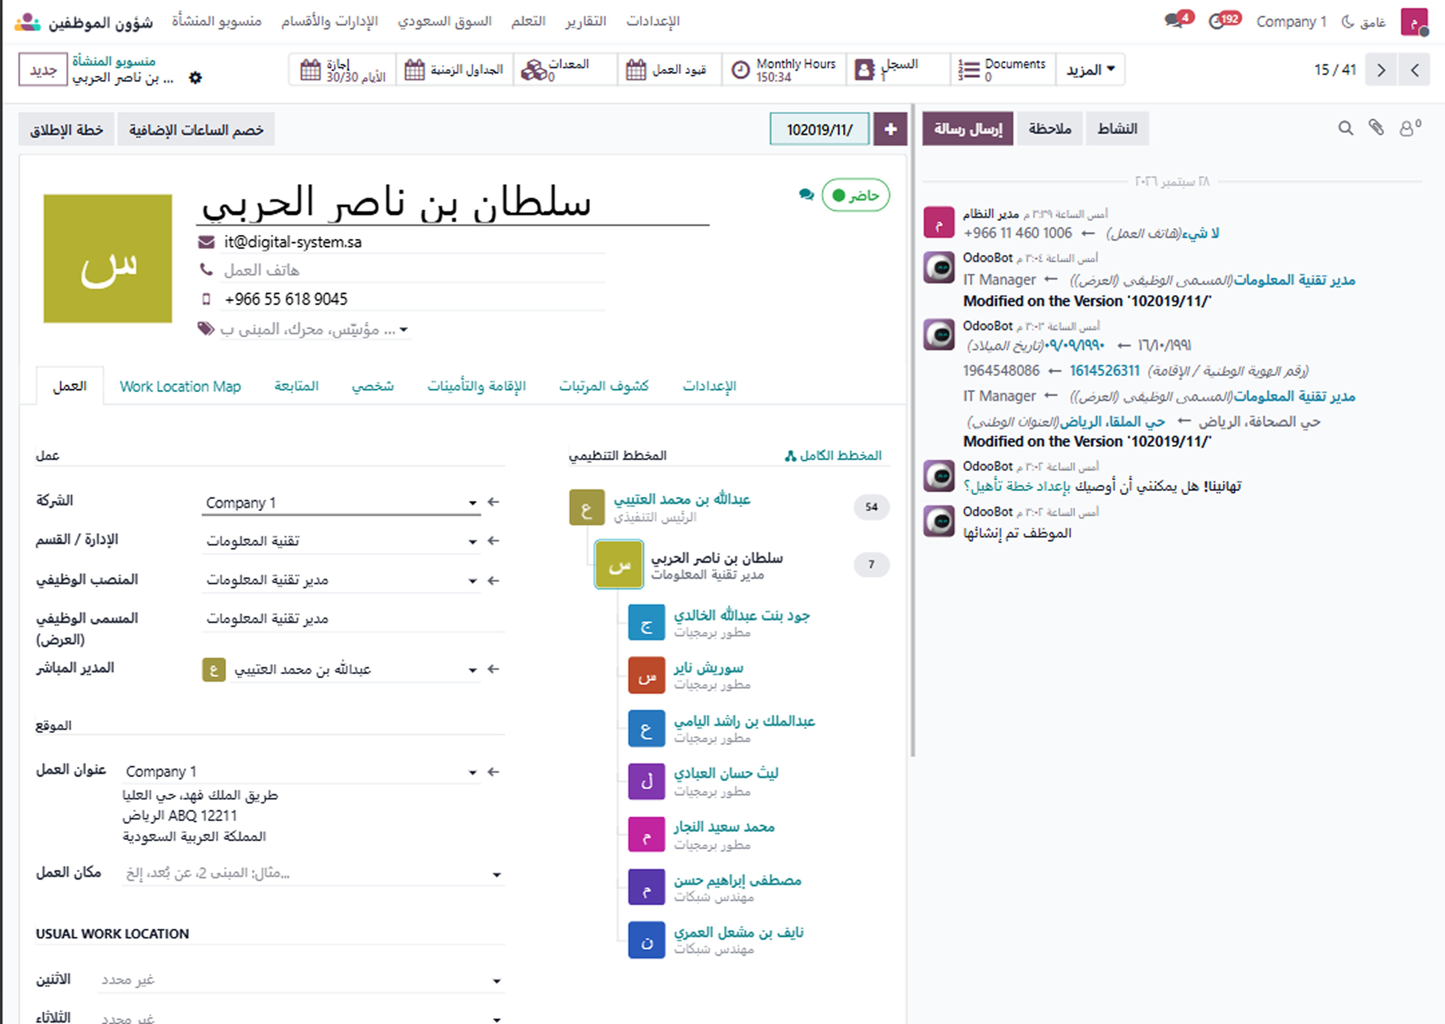Open the السجل stat button
Screen dimensions: 1445x1024
click(x=898, y=69)
